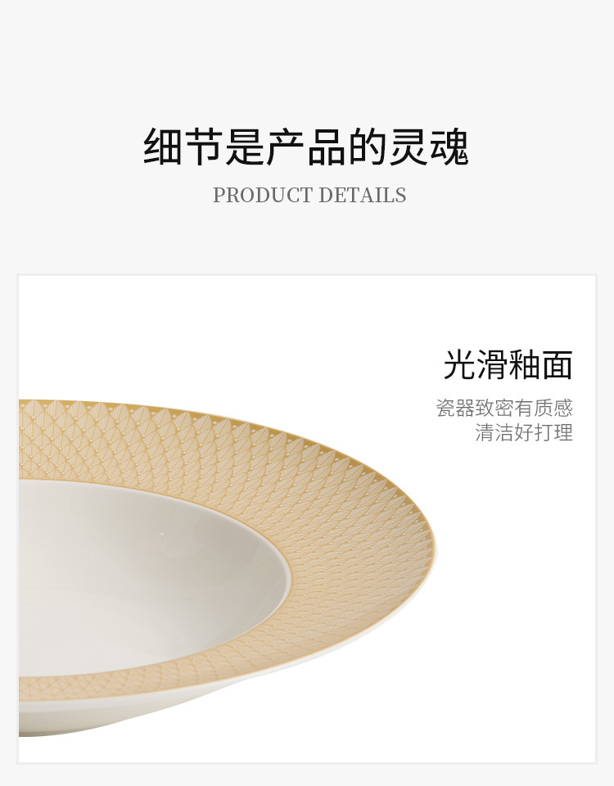Select the 瓷器致密有质感 description line

pyautogui.click(x=503, y=408)
